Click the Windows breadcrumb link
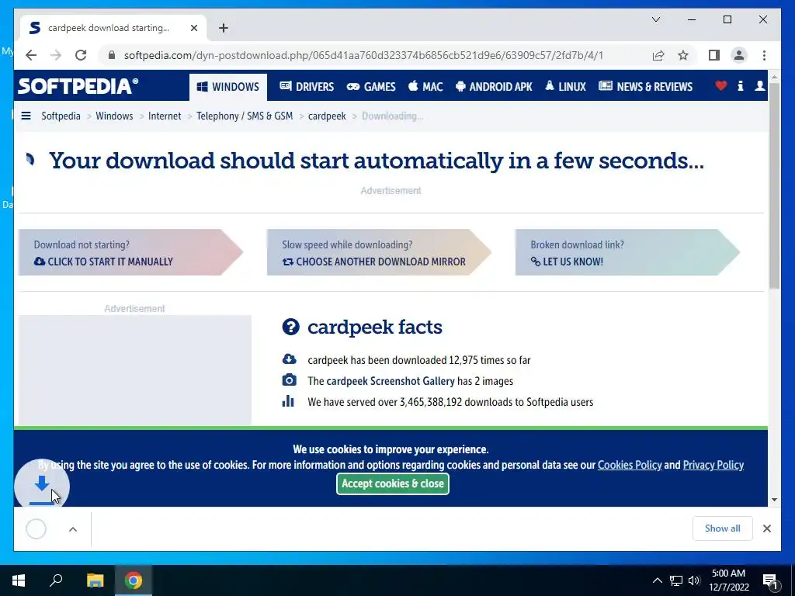The image size is (795, 596). [114, 116]
